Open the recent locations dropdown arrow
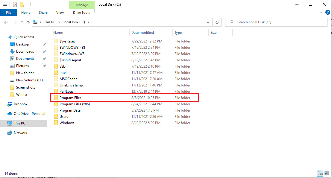 pos(22,22)
